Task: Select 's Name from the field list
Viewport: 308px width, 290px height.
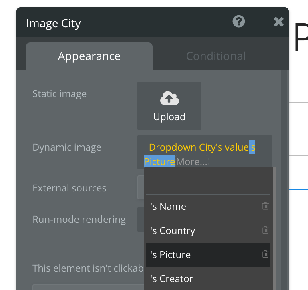Action: point(168,207)
